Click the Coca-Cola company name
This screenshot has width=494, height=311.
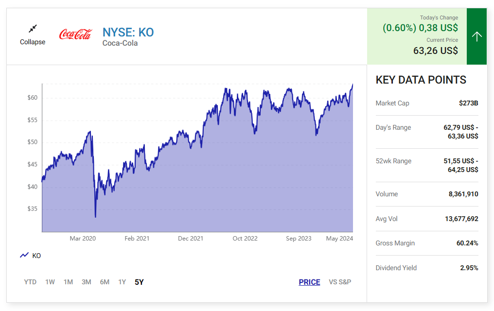pos(120,43)
